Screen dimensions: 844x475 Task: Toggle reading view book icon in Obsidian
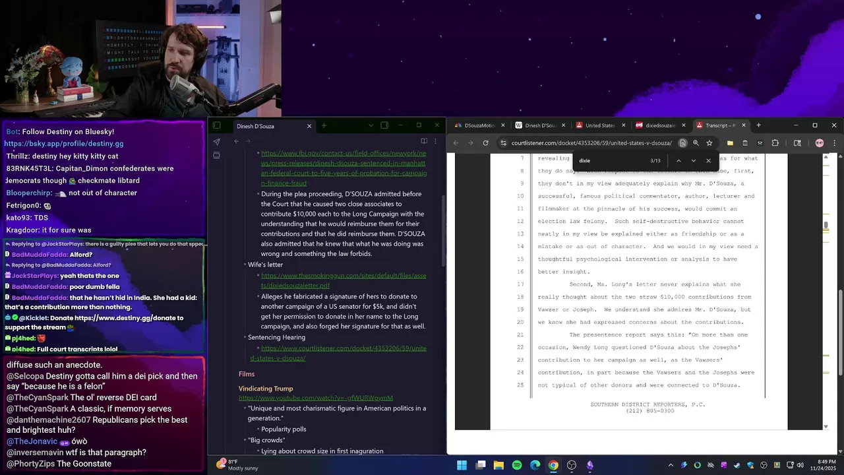point(424,141)
